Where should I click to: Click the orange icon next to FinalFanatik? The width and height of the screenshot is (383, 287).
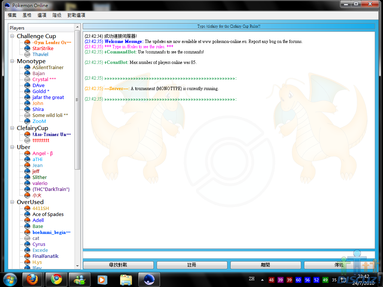click(x=27, y=256)
